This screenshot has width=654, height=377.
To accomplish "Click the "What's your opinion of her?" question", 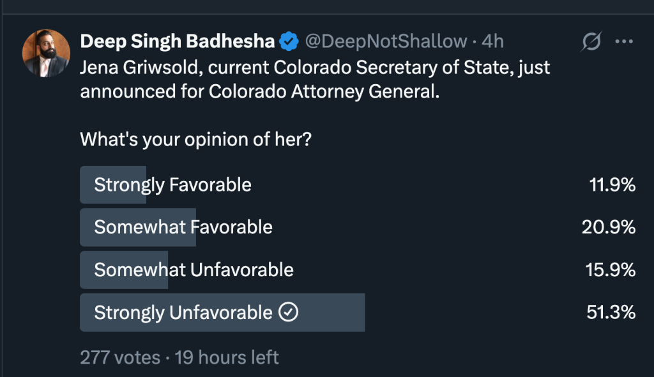I will 195,139.
